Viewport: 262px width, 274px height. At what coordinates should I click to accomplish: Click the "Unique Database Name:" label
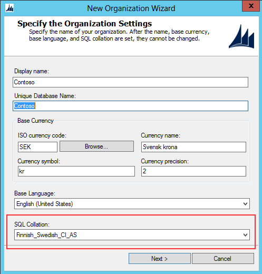coord(45,96)
